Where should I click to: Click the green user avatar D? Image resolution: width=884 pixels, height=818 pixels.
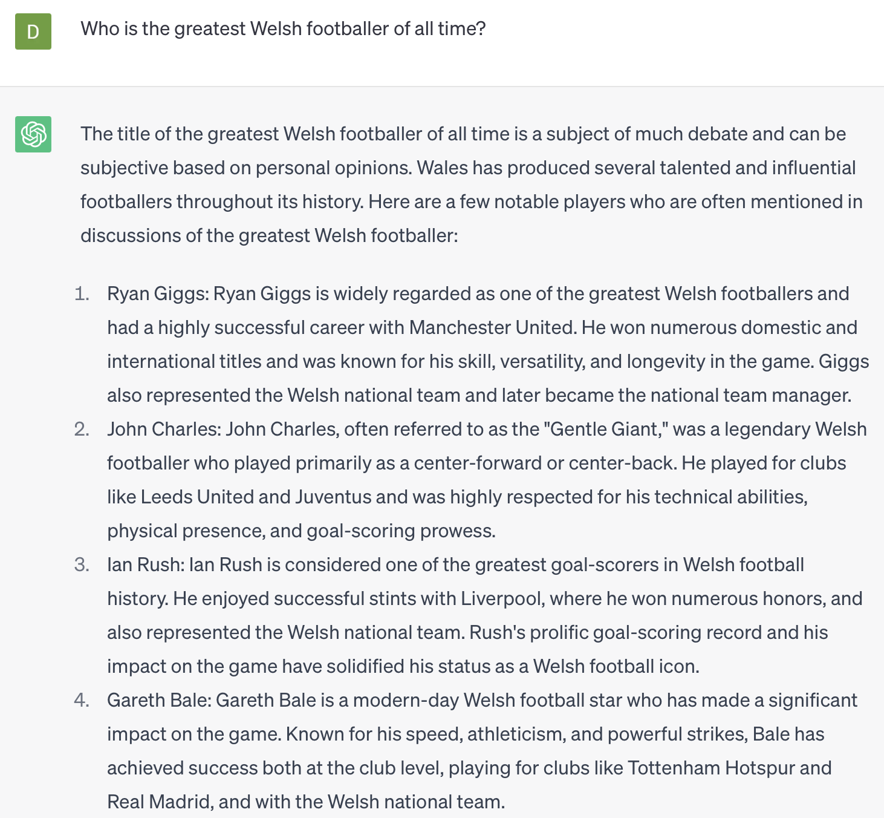tap(33, 31)
